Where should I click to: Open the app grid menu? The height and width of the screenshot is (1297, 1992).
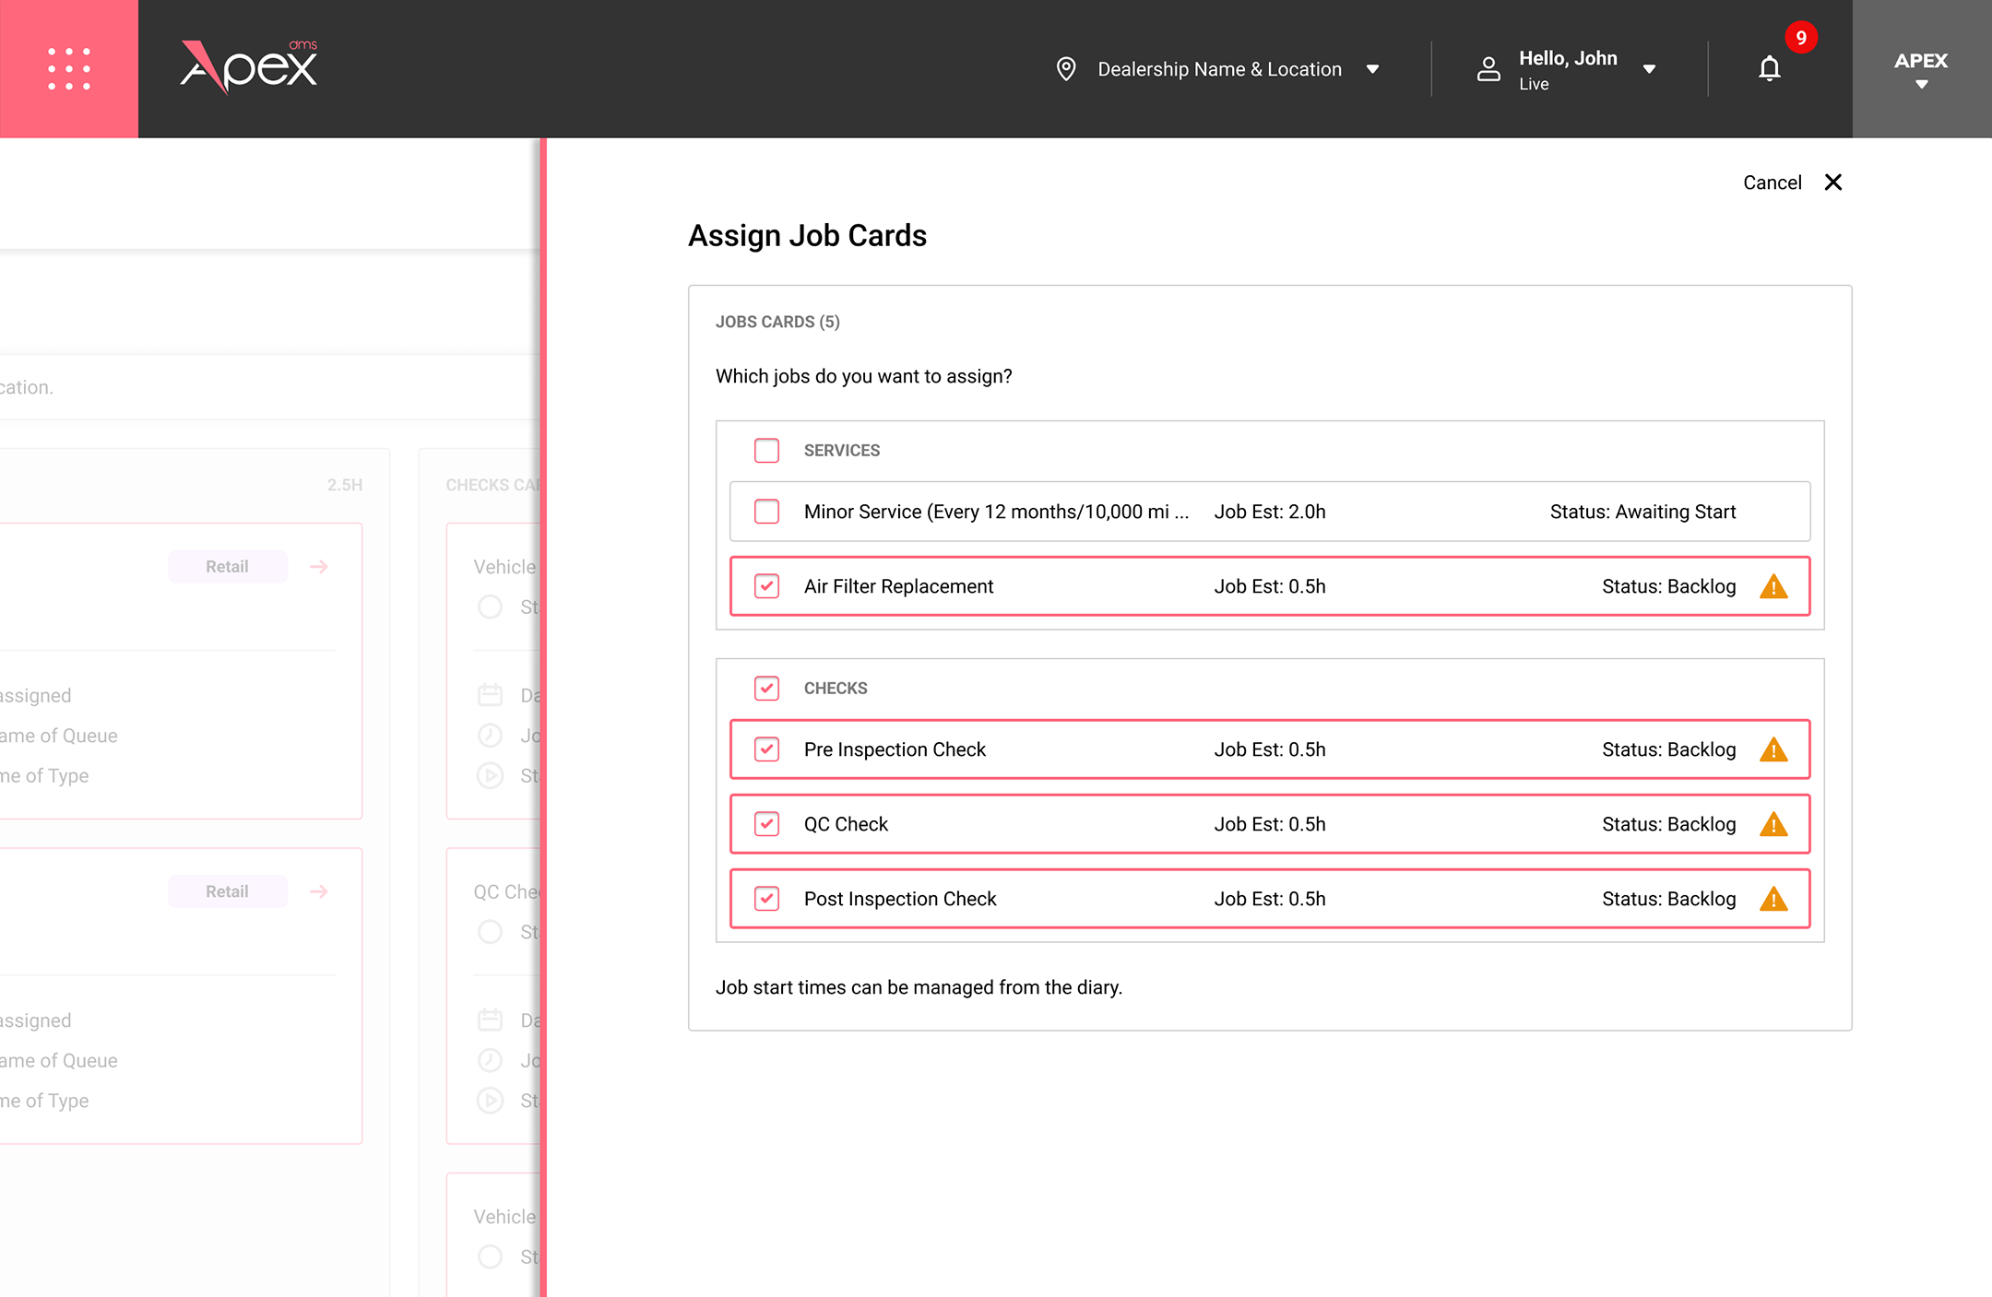pos(69,69)
